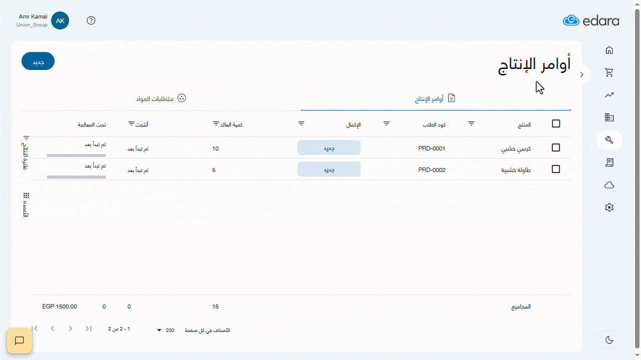Click the edara logo

click(591, 20)
